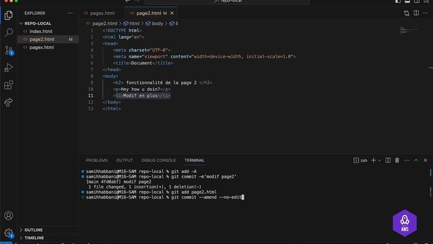Click the '[main 4fd0ab7] modif page2' output
This screenshot has width=433, height=244.
tap(119, 182)
